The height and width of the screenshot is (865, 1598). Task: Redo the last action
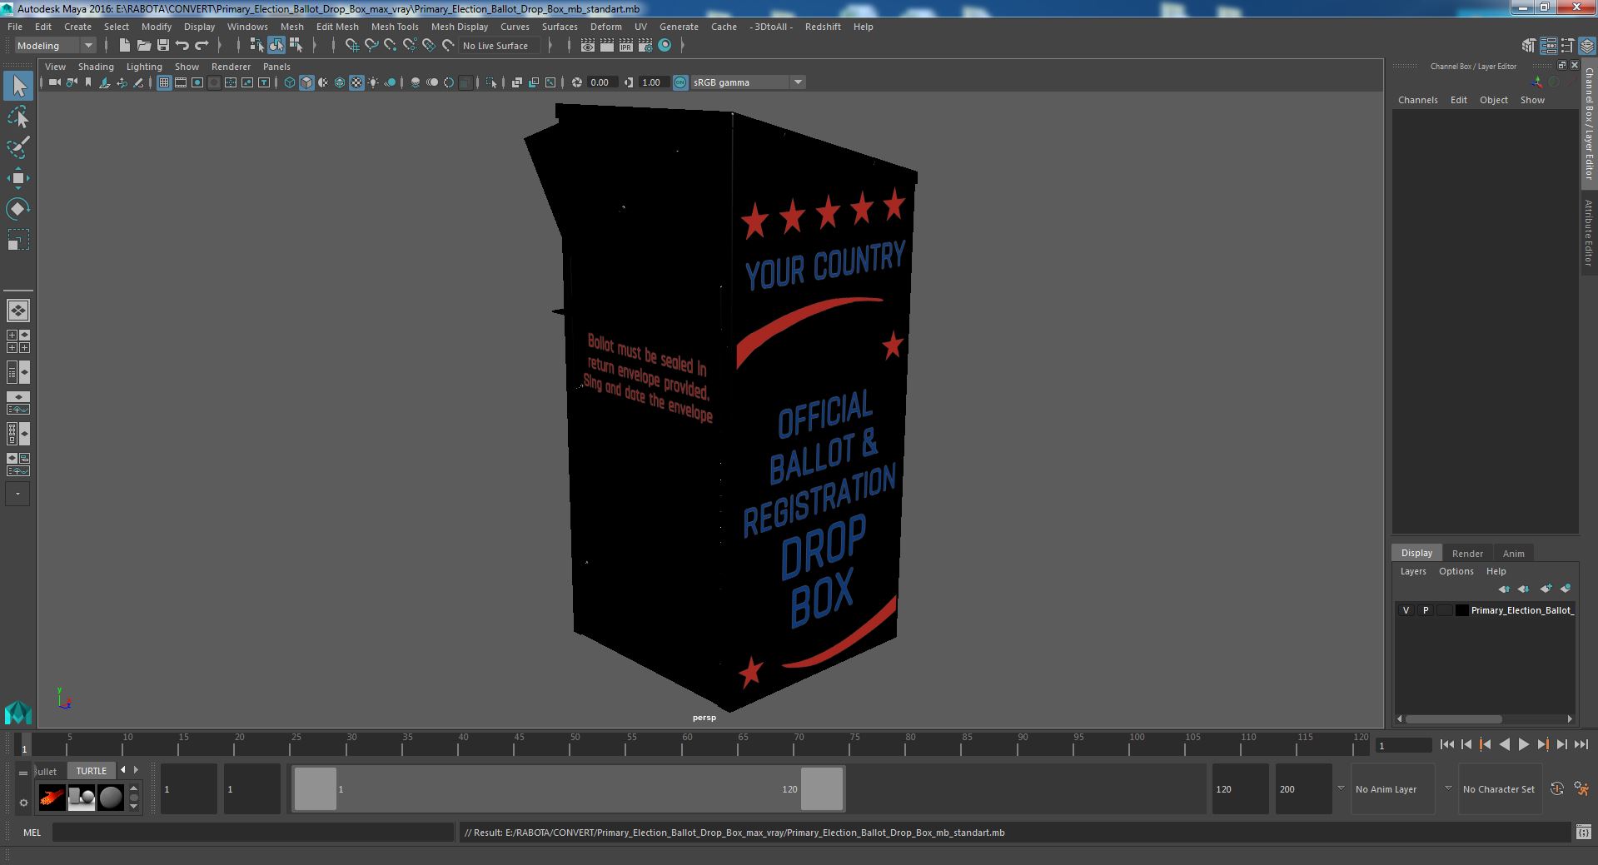tap(202, 46)
